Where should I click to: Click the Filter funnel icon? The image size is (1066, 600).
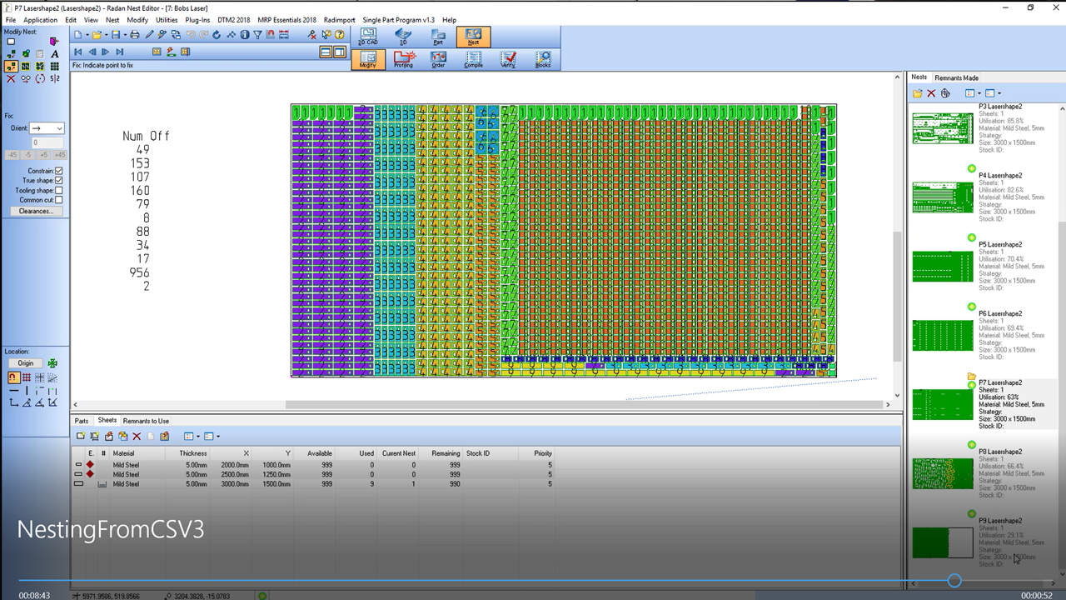pos(257,35)
